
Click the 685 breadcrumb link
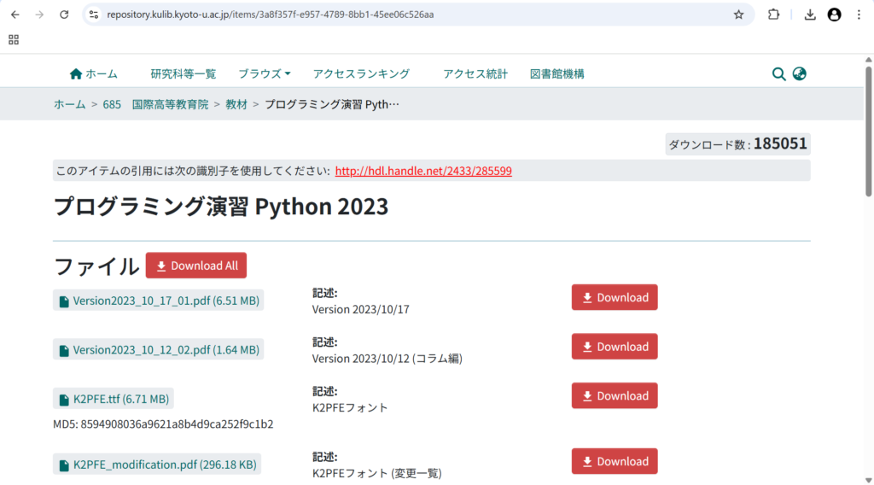point(112,104)
